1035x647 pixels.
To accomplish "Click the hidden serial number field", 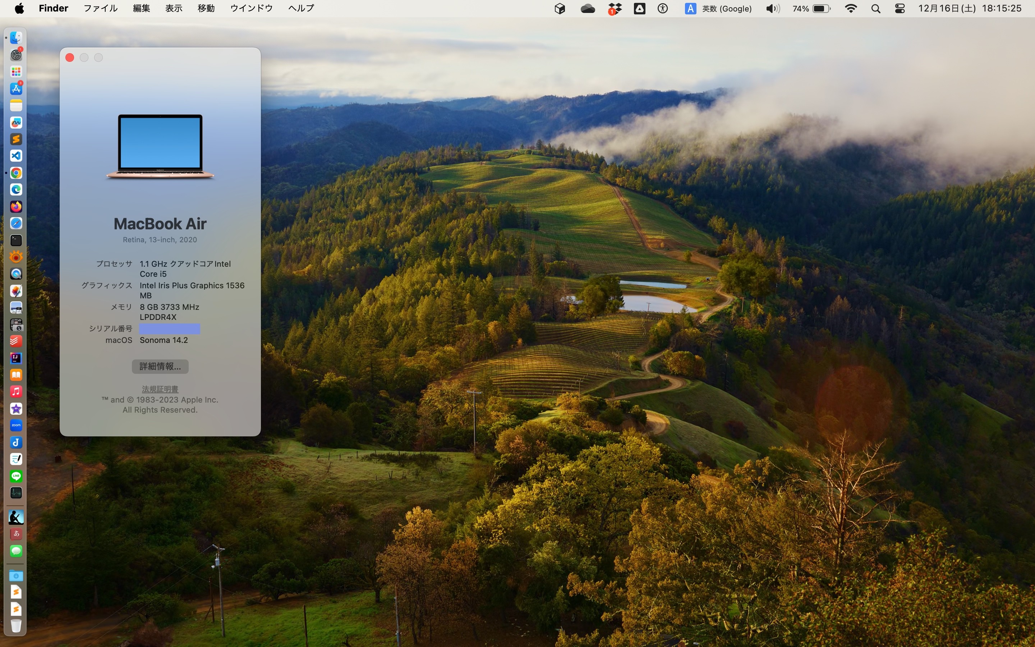I will pos(169,329).
